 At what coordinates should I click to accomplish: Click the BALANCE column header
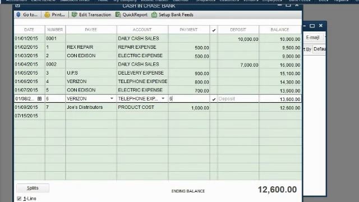(x=280, y=30)
